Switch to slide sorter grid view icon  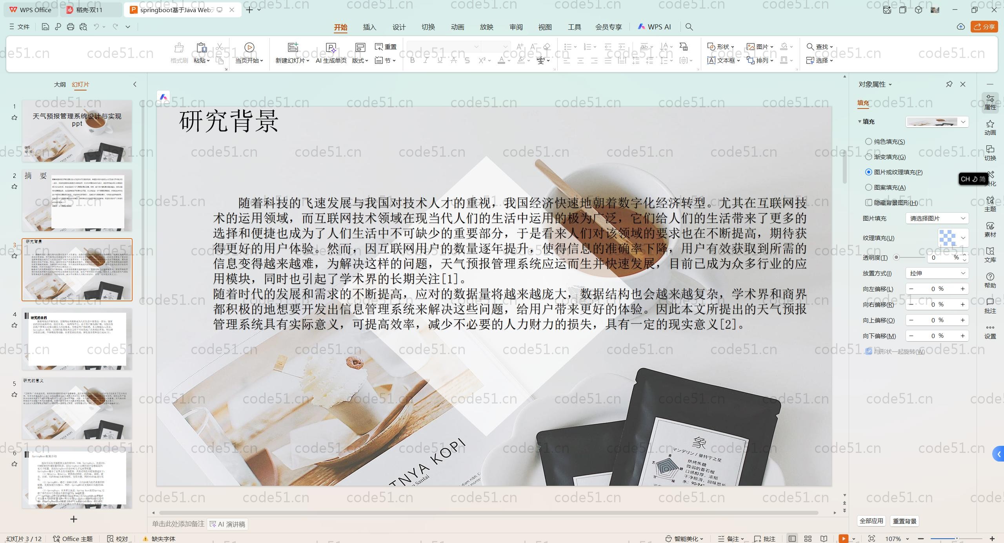coord(808,539)
